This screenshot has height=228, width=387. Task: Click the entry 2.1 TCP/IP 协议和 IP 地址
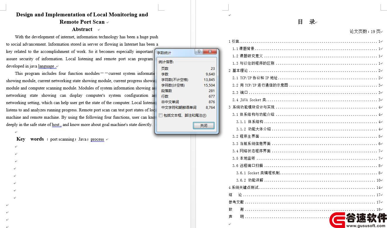[306, 78]
